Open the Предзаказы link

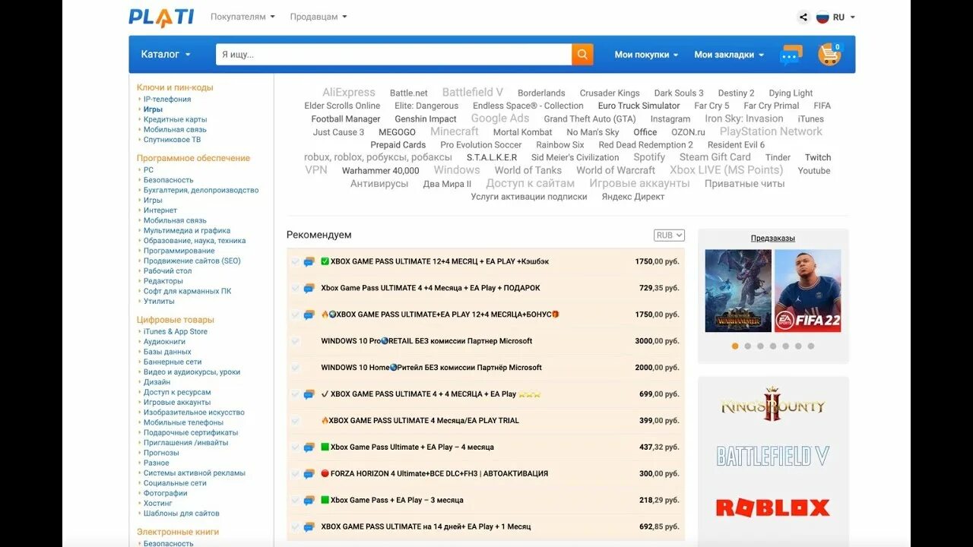click(x=773, y=238)
